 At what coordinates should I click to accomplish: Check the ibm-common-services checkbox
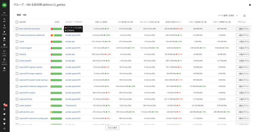[17, 29]
